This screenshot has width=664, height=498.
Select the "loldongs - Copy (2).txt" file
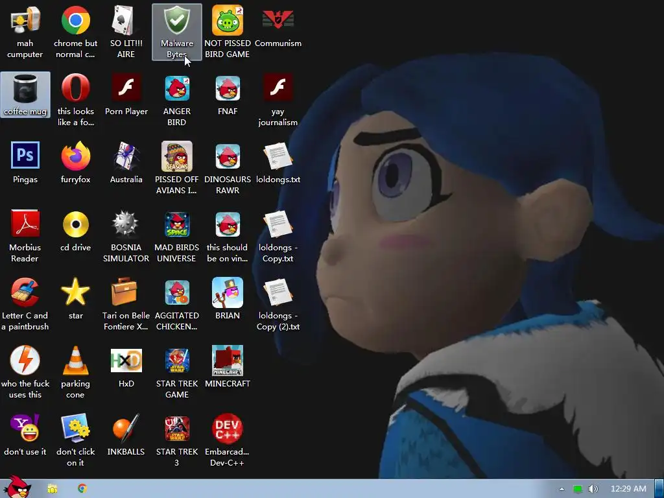[x=278, y=305]
